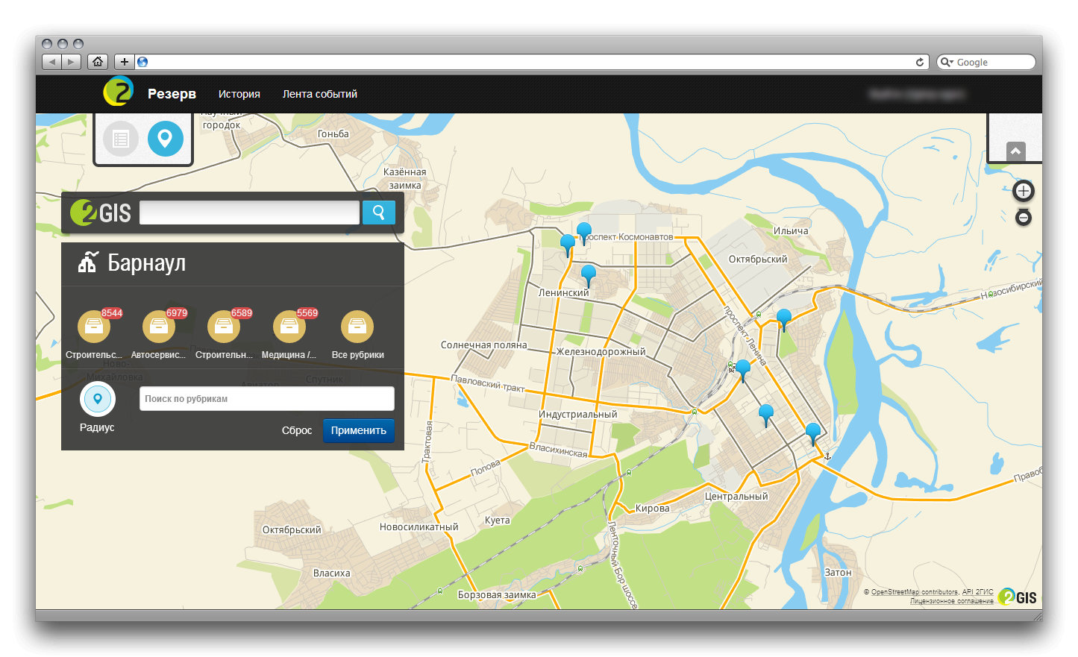
Task: Open the OpenStreetMap contributors link
Action: [915, 592]
